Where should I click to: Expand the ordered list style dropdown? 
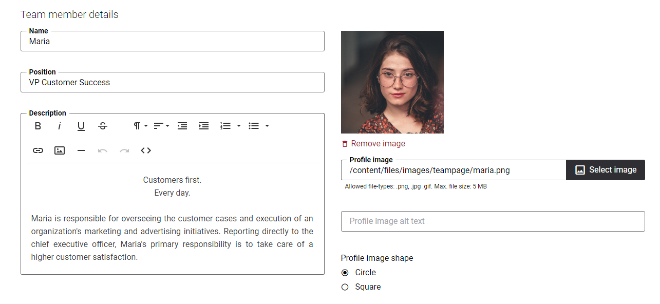(239, 126)
